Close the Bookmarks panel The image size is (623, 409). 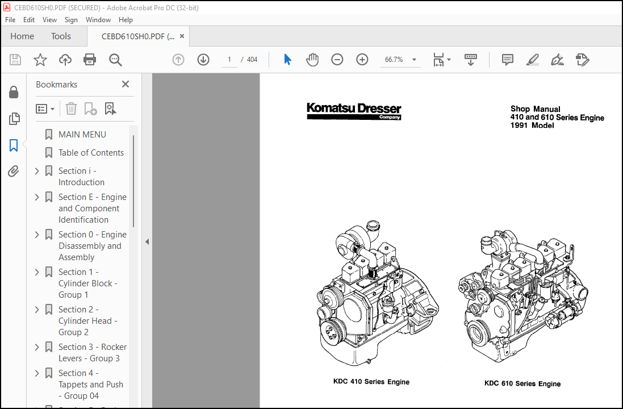pyautogui.click(x=126, y=84)
